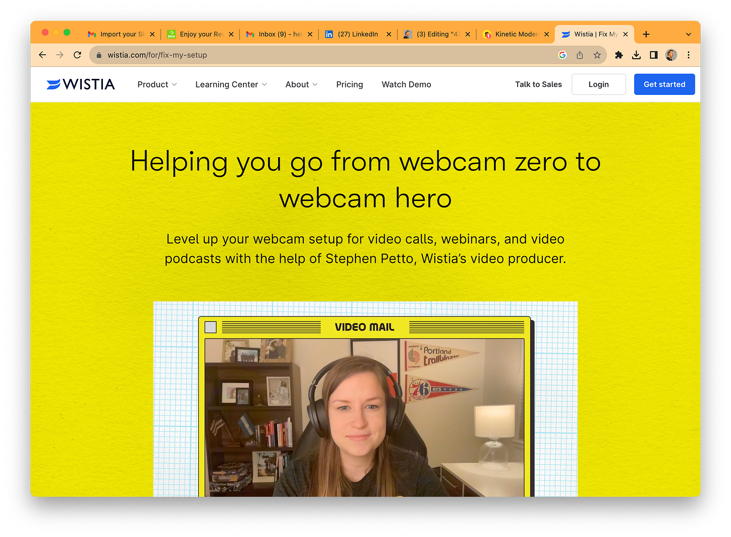The height and width of the screenshot is (537, 731).
Task: Open the Chrome profile avatar
Action: coord(671,55)
